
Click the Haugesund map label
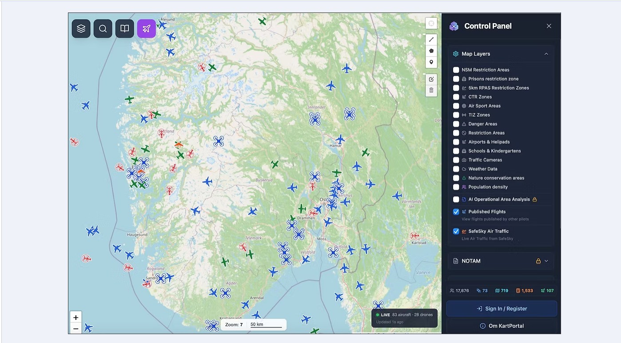point(137,235)
